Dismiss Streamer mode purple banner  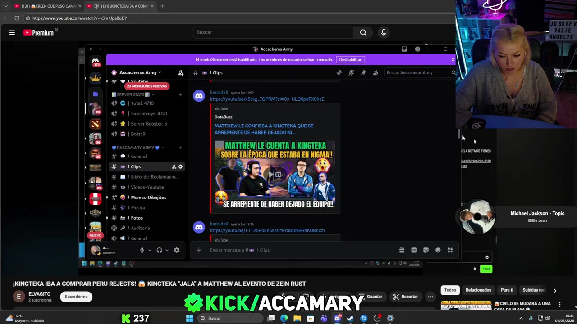pyautogui.click(x=453, y=59)
